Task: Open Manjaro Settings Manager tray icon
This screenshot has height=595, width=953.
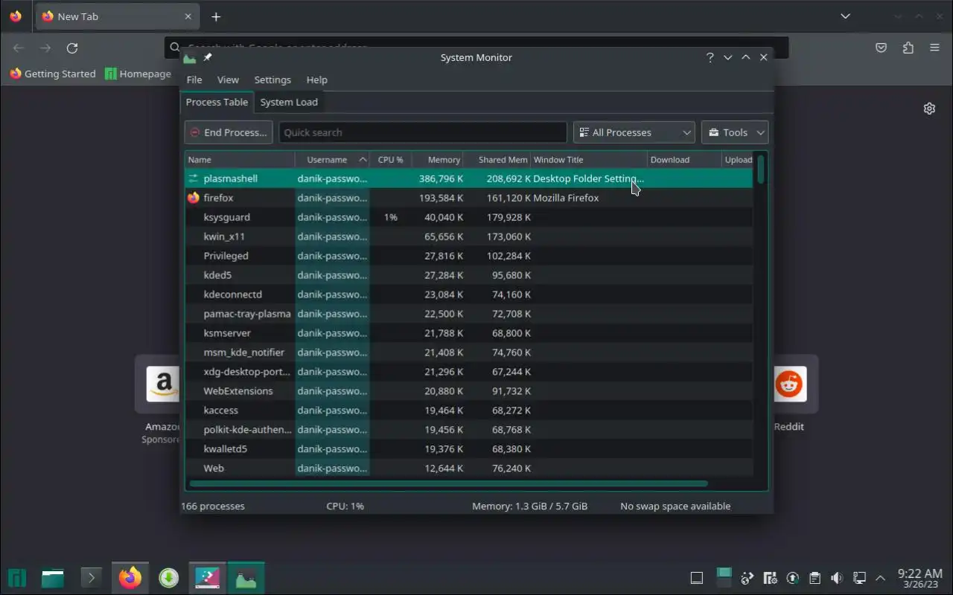Action: pyautogui.click(x=771, y=578)
